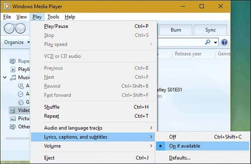Open the File menu
The image size is (251, 164).
pyautogui.click(x=7, y=17)
